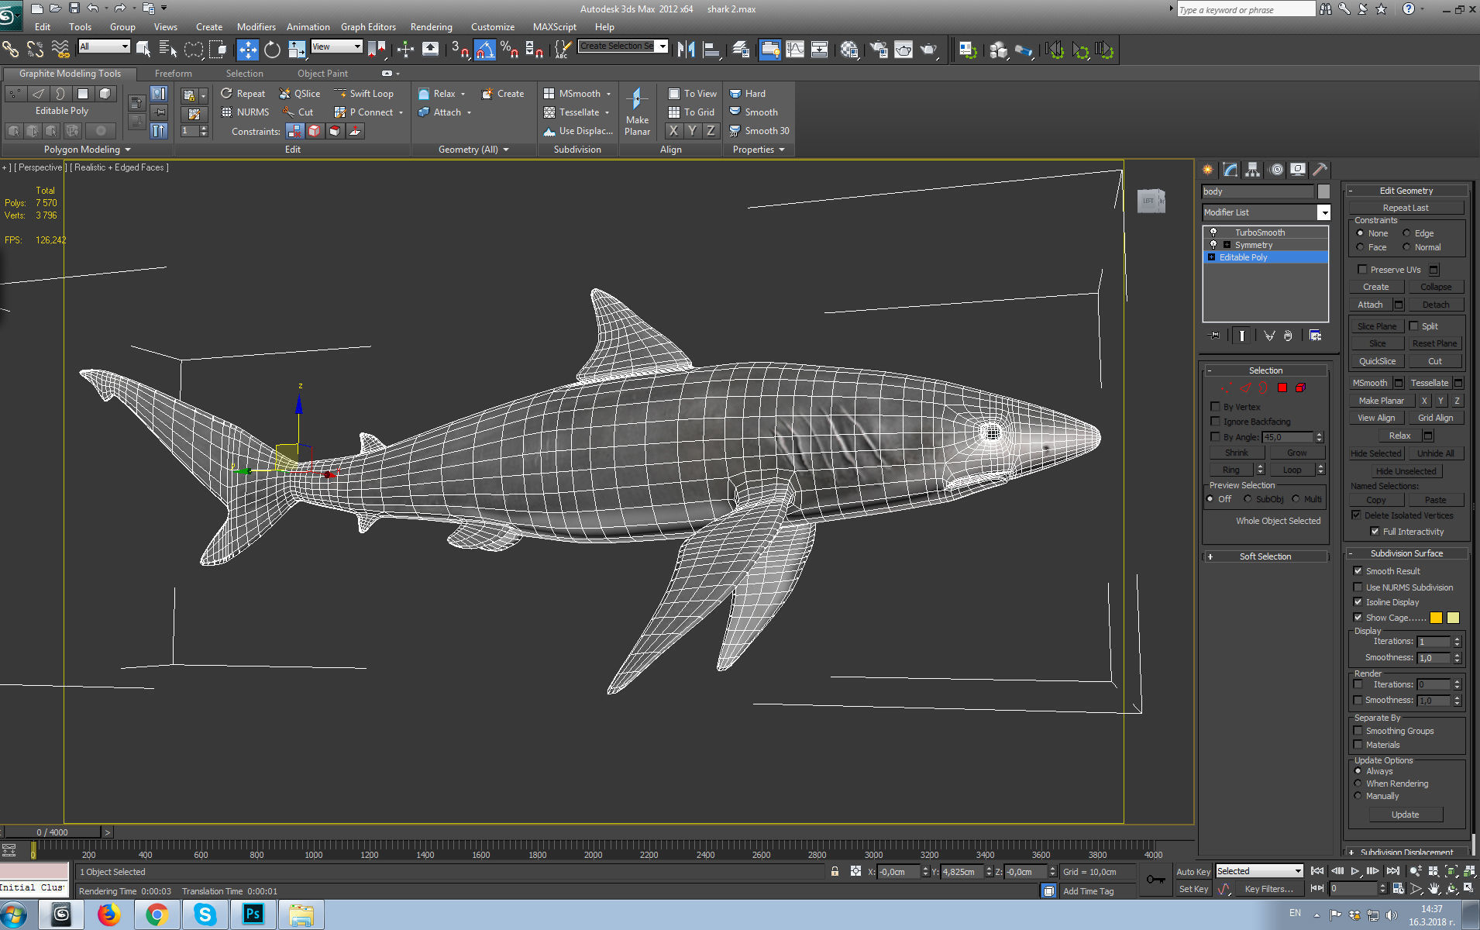Screen dimensions: 1480x930
Task: Click the Grow selection button
Action: (x=1296, y=453)
